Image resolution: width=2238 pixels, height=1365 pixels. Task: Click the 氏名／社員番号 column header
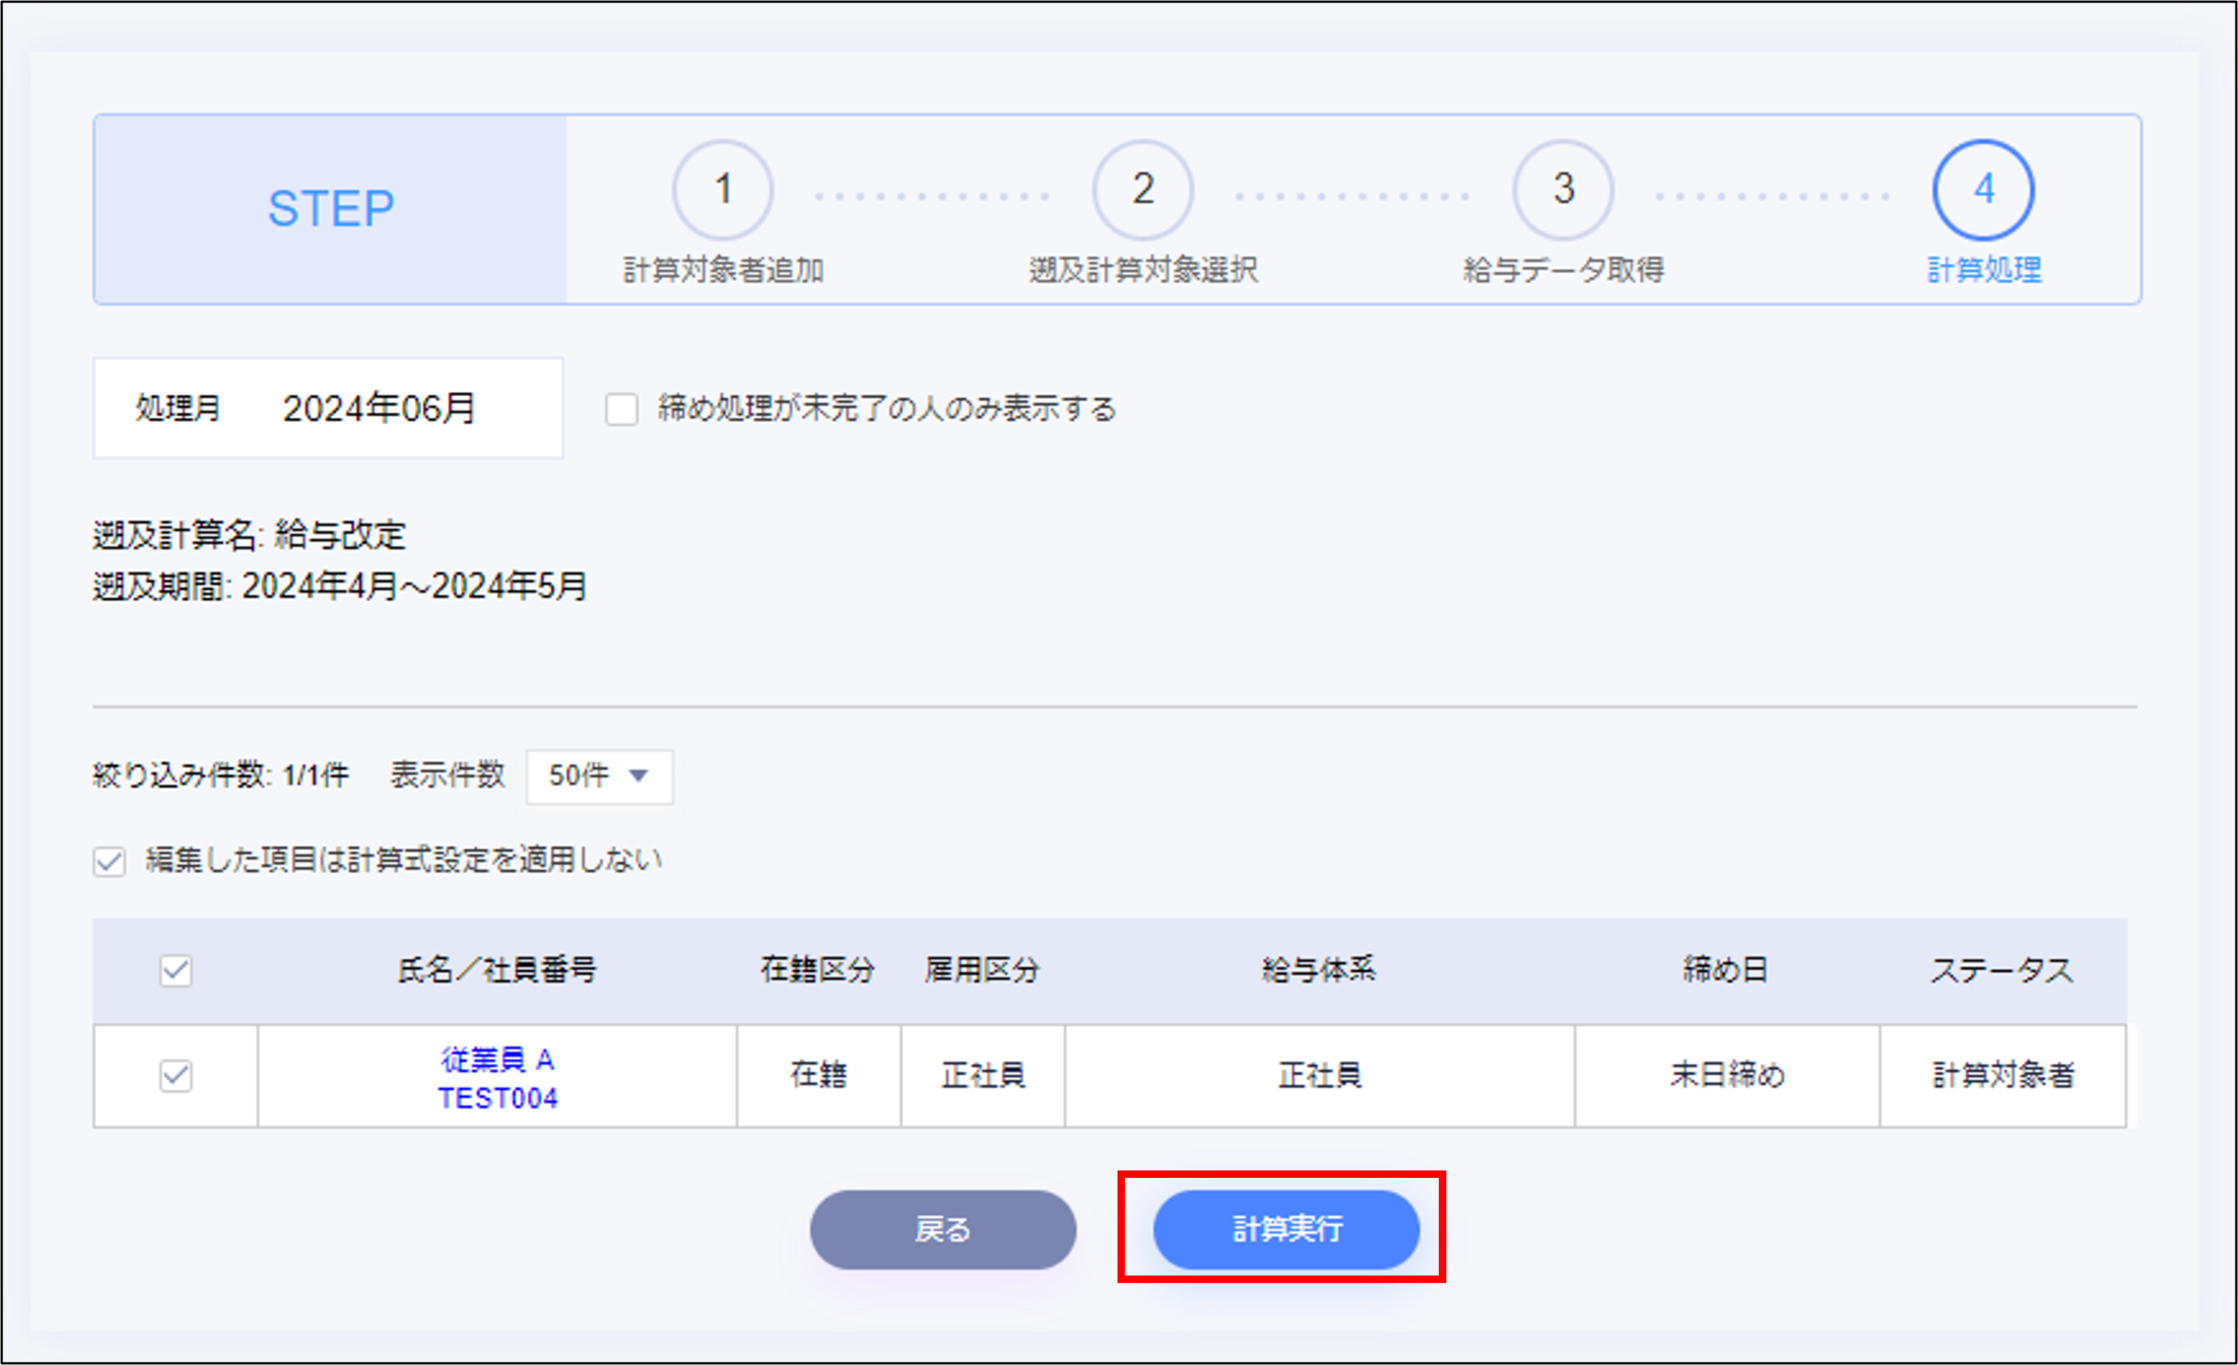pos(498,971)
